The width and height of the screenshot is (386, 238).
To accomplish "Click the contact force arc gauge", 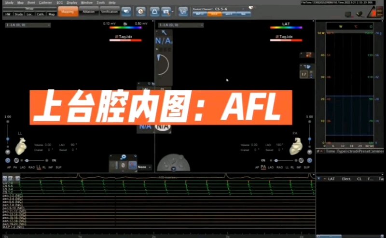I will click(163, 65).
